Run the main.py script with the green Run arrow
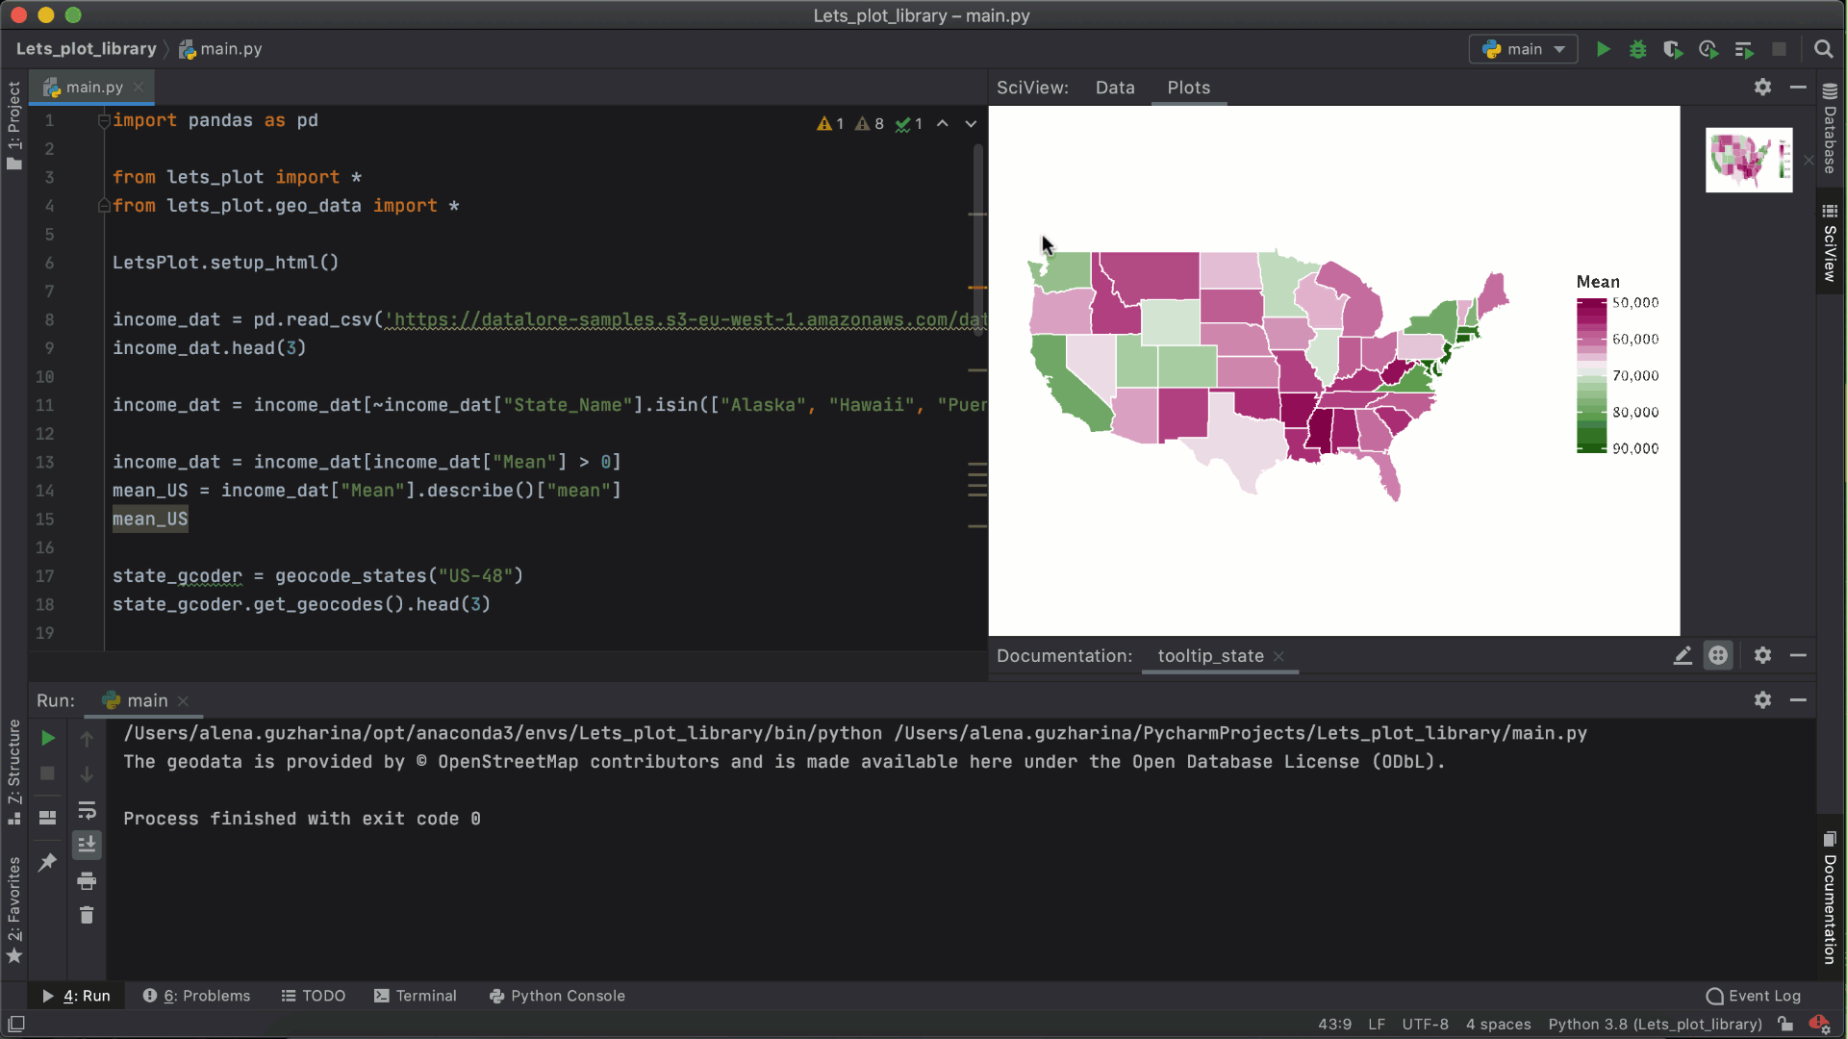The height and width of the screenshot is (1039, 1847). [1603, 49]
